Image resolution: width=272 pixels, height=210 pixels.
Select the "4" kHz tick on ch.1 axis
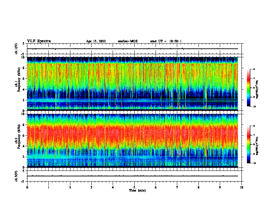[x=24, y=90]
